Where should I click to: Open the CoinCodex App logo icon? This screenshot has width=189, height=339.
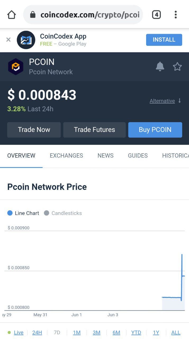tap(26, 40)
